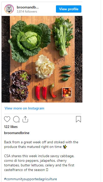The height and width of the screenshot is (182, 103).
Task: Share the post using the upload arrow icon
Action: point(25,119)
